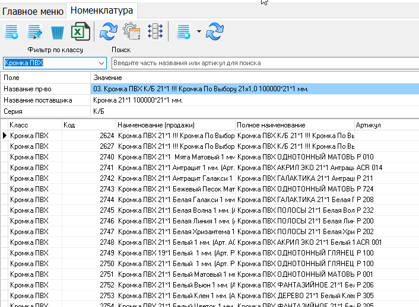Click the search input field
419x307 pixels.
click(264, 63)
